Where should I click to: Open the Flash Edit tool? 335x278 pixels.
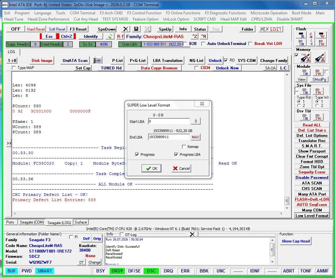click(x=311, y=39)
